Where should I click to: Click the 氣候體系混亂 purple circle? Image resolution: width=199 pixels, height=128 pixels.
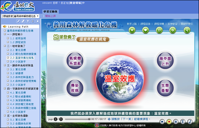click(x=75, y=61)
